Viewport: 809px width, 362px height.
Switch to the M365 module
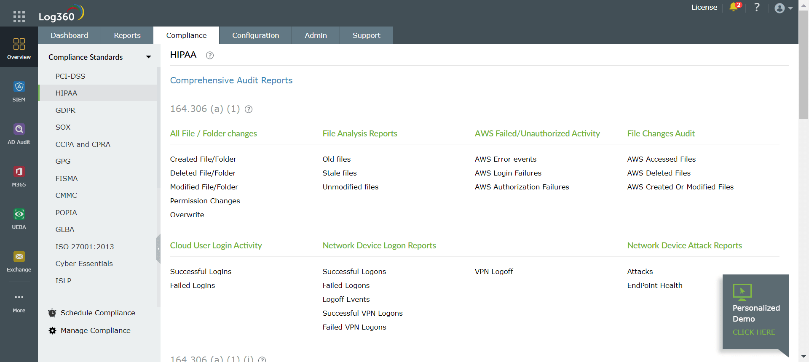click(x=19, y=176)
